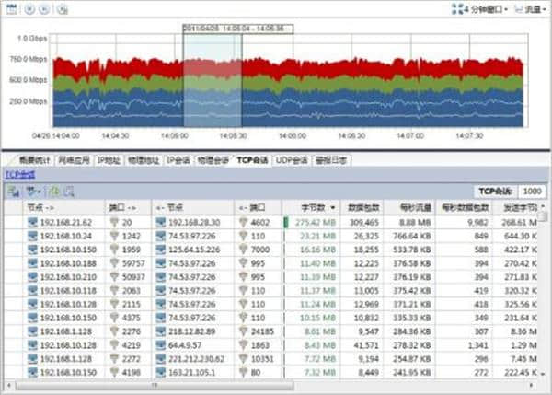Click the green refresh icon in session toolbar
The image size is (552, 395).
coord(53,191)
